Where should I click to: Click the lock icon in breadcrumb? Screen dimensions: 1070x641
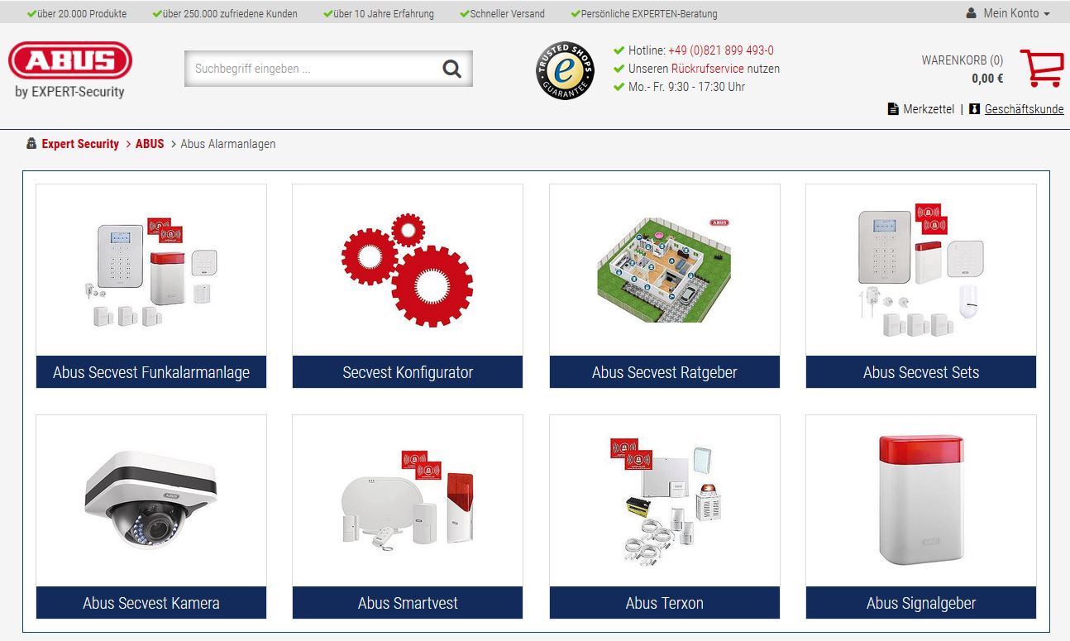[x=32, y=143]
